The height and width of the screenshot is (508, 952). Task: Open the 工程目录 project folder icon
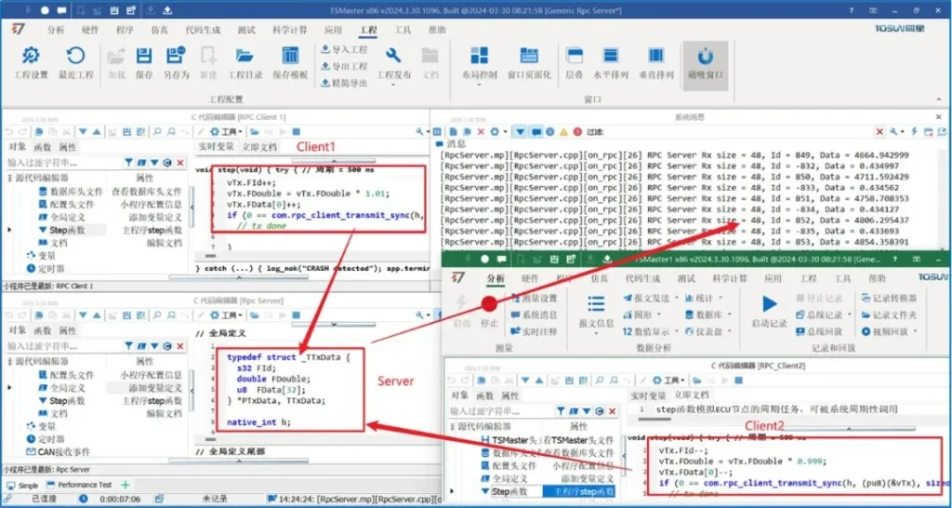245,60
